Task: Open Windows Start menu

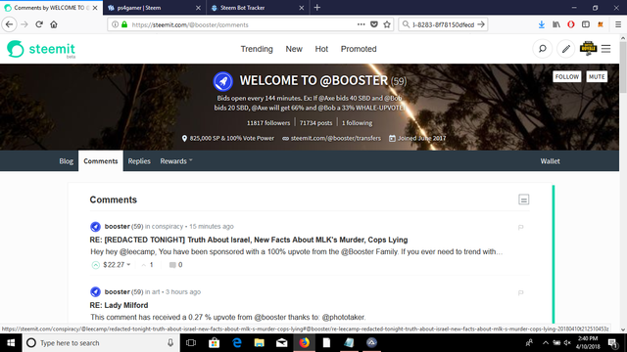Action: point(11,343)
